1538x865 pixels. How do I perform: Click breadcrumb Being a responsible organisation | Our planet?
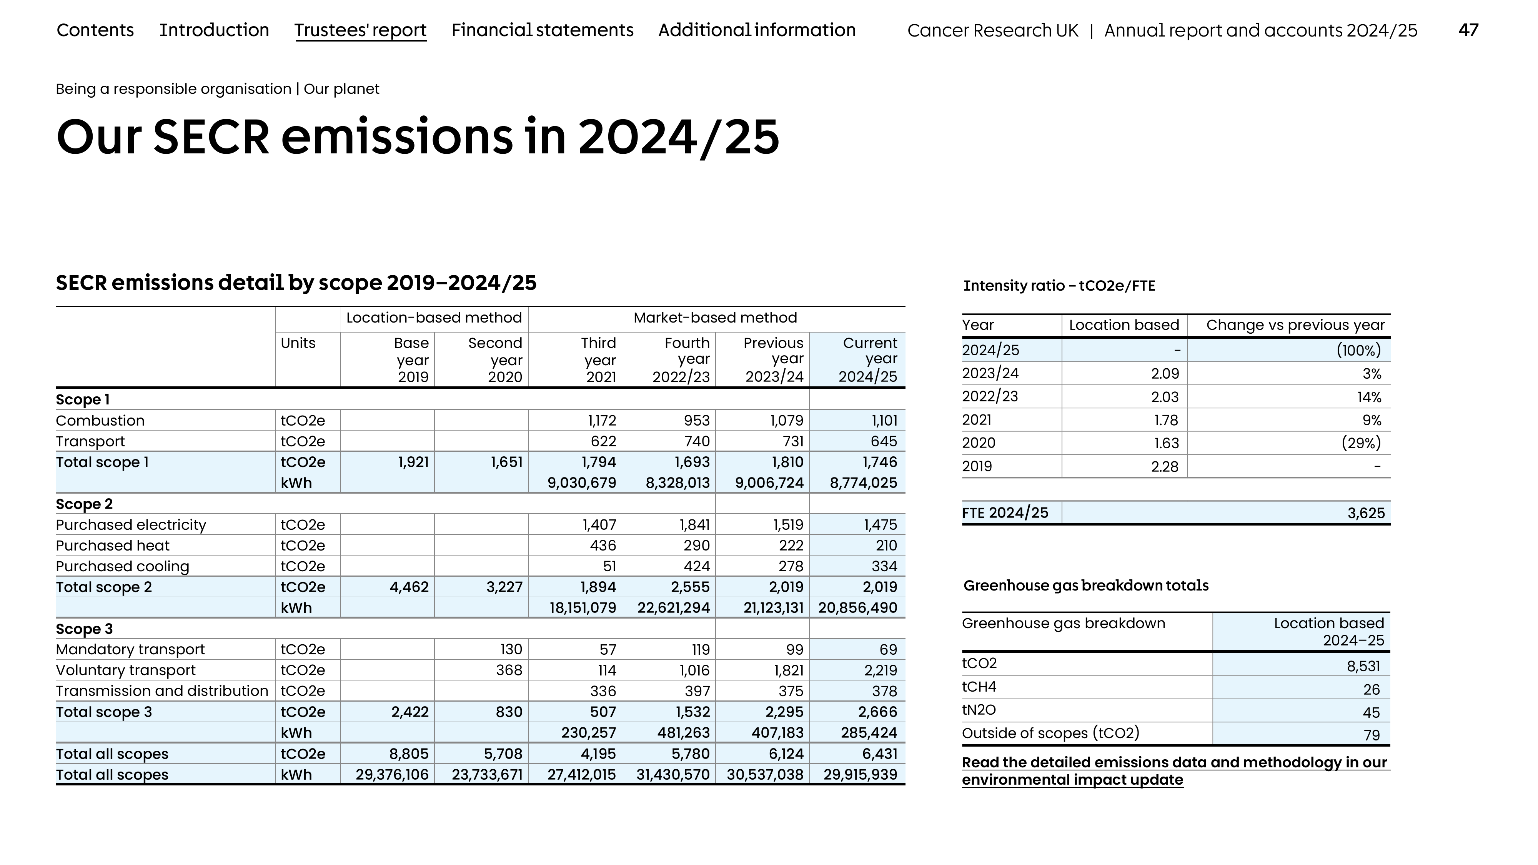[217, 89]
